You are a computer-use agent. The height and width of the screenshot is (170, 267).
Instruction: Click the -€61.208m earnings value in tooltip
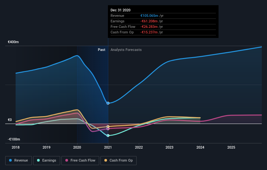[x=149, y=21]
